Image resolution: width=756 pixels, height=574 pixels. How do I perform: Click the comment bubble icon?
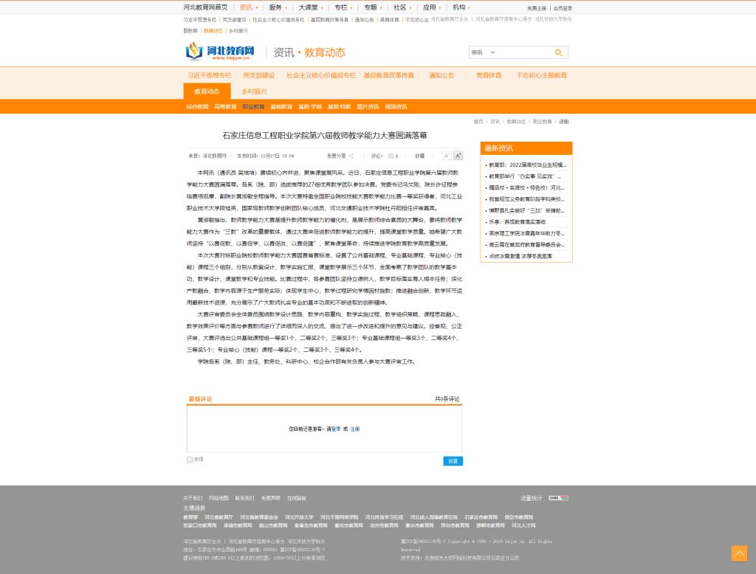(391, 156)
